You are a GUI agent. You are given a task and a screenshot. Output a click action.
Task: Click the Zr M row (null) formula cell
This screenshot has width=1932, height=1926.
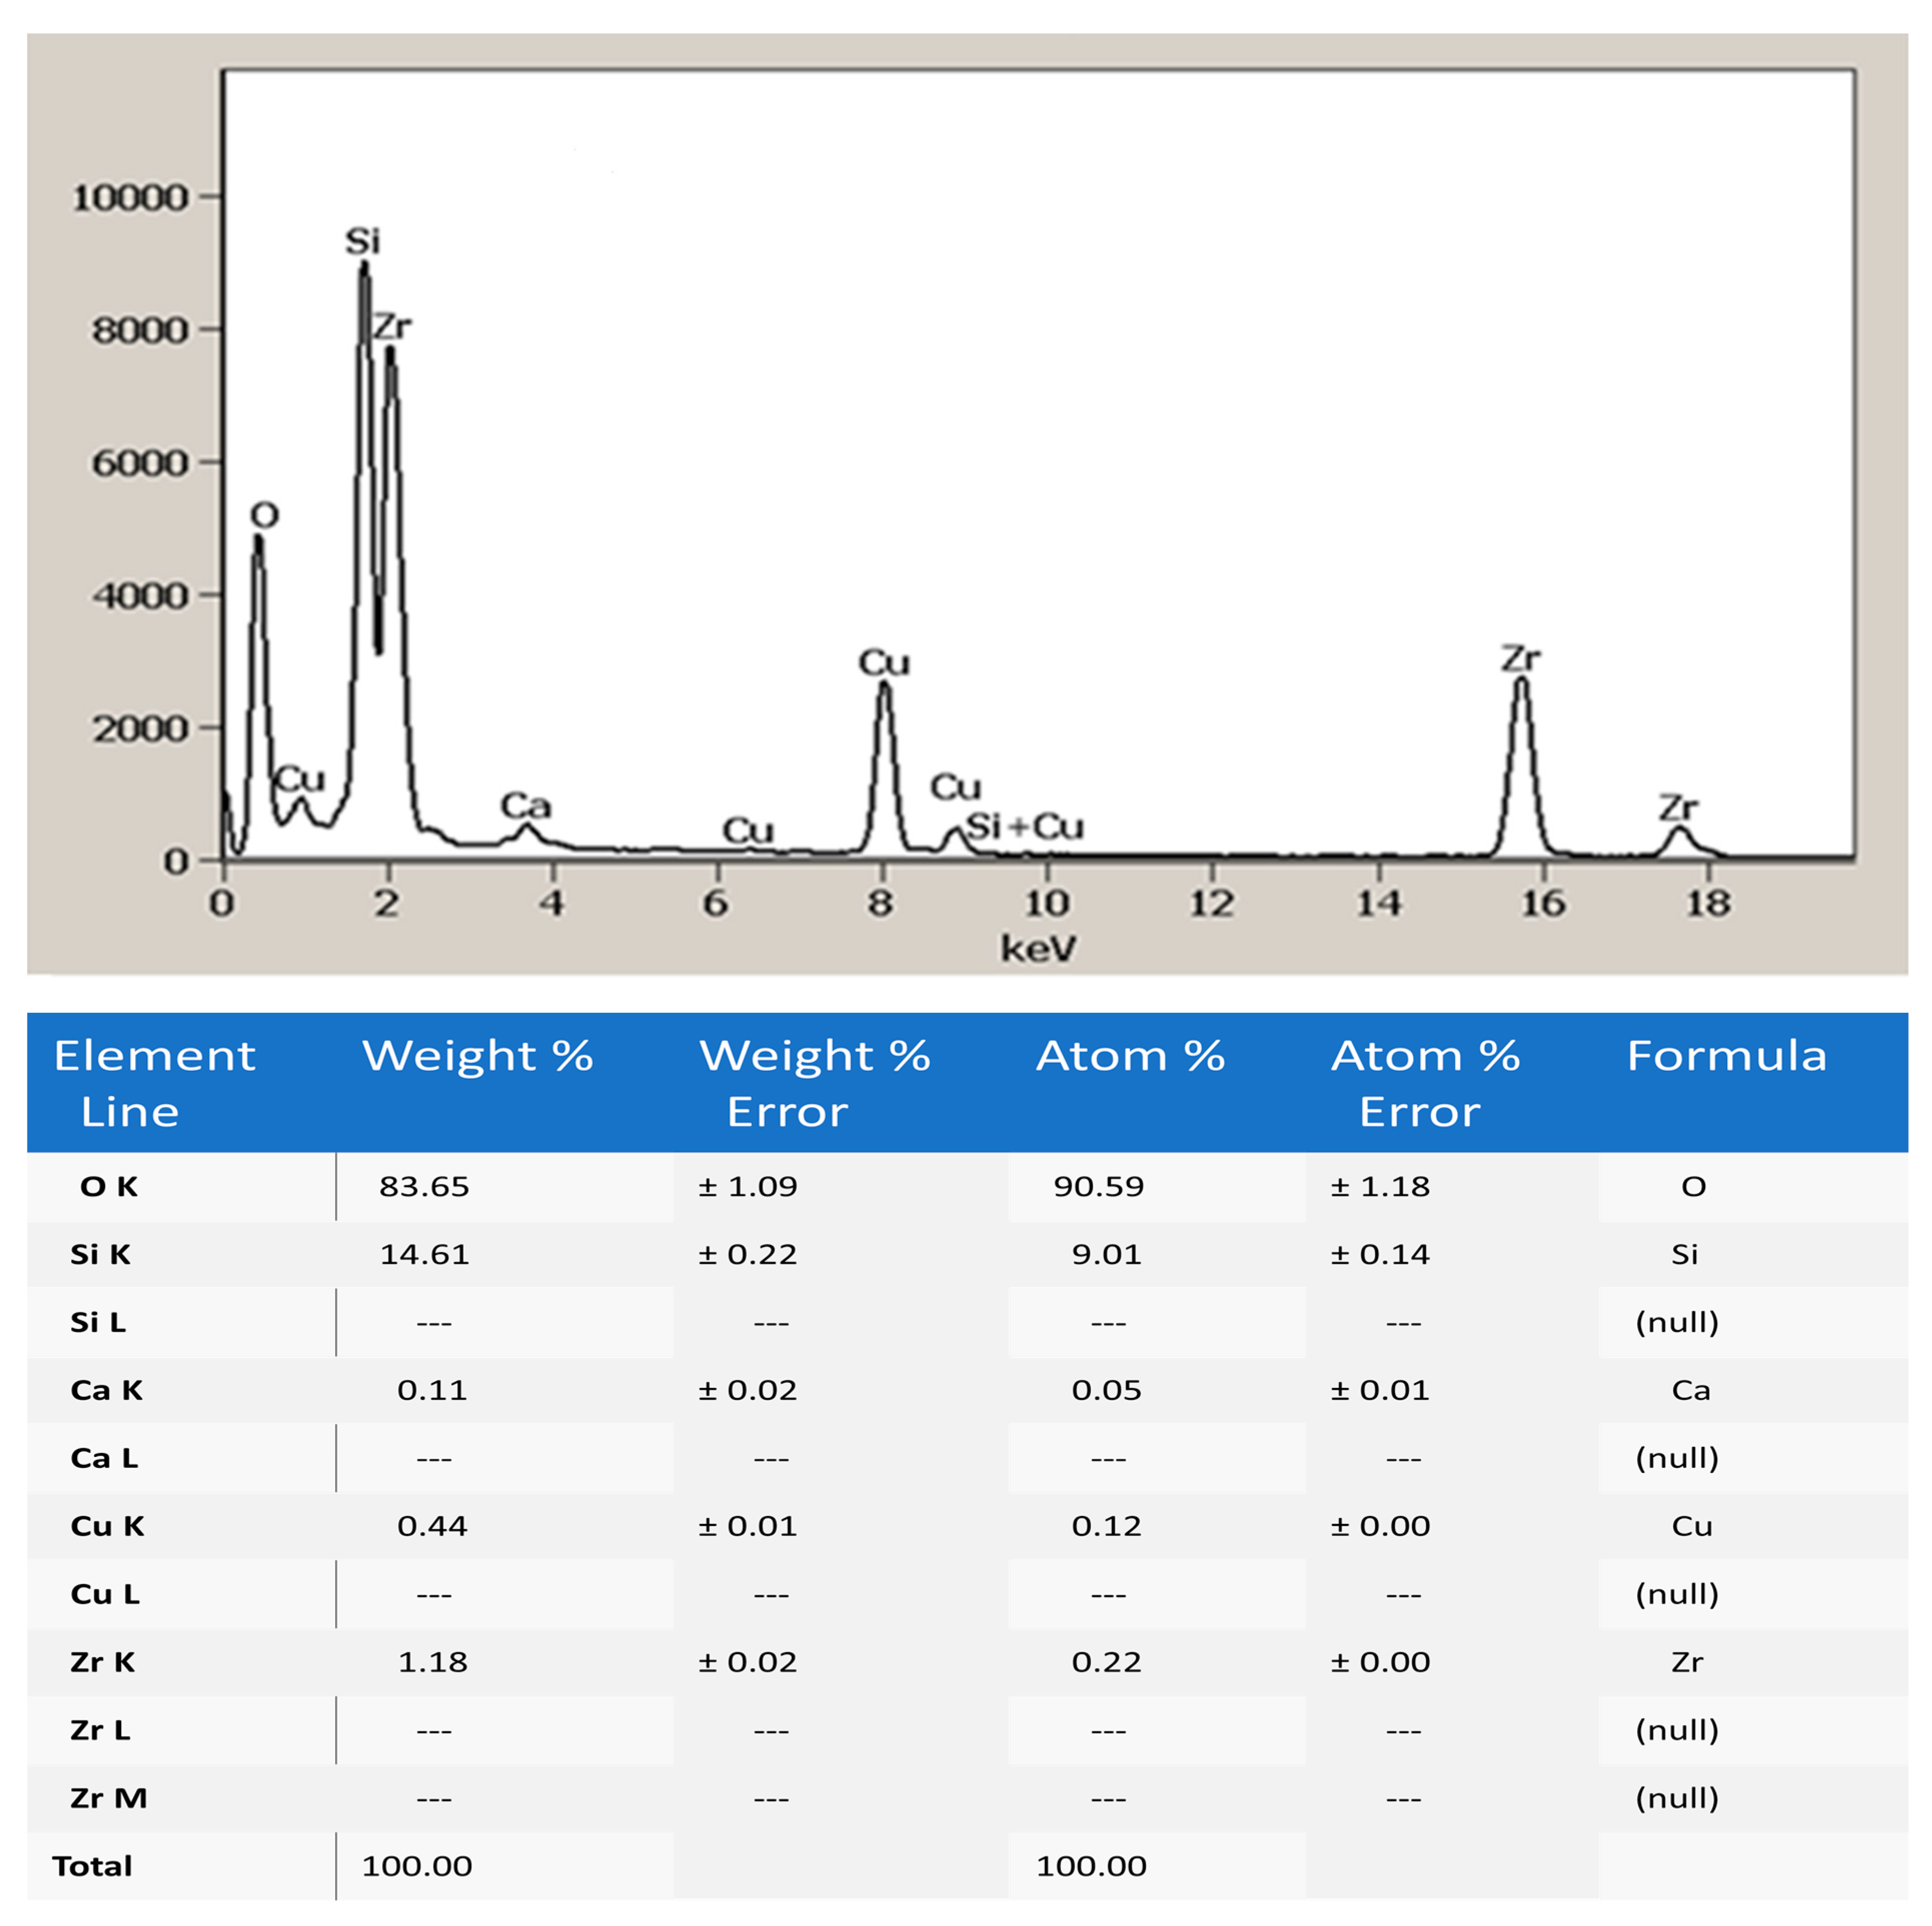click(x=1677, y=1798)
